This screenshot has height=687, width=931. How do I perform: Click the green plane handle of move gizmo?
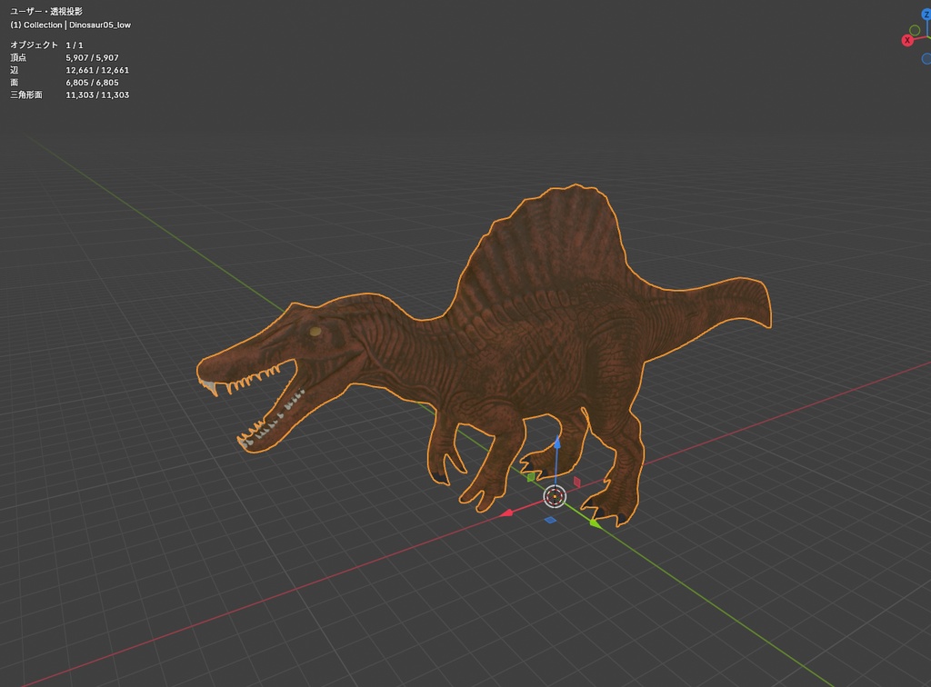pyautogui.click(x=531, y=477)
